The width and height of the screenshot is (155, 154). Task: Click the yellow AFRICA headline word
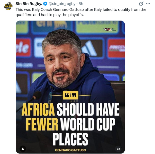[38, 110]
